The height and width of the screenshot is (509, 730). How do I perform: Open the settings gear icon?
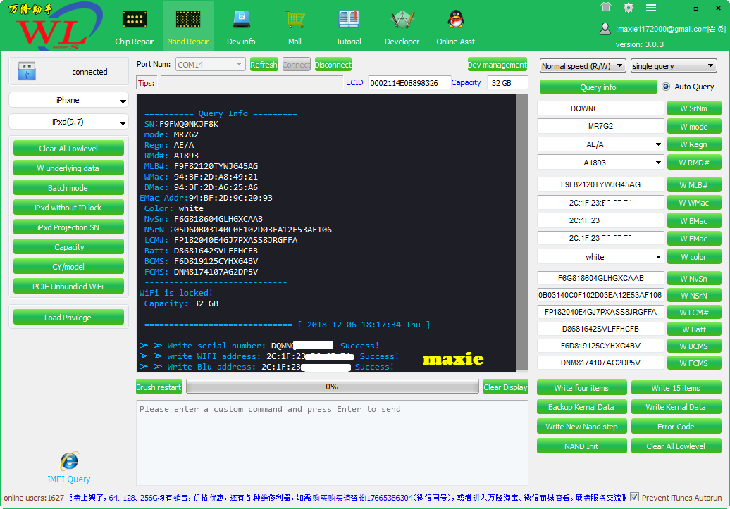pyautogui.click(x=629, y=8)
